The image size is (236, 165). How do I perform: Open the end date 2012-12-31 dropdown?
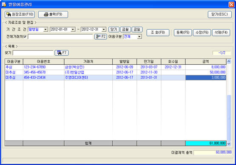point(104,29)
